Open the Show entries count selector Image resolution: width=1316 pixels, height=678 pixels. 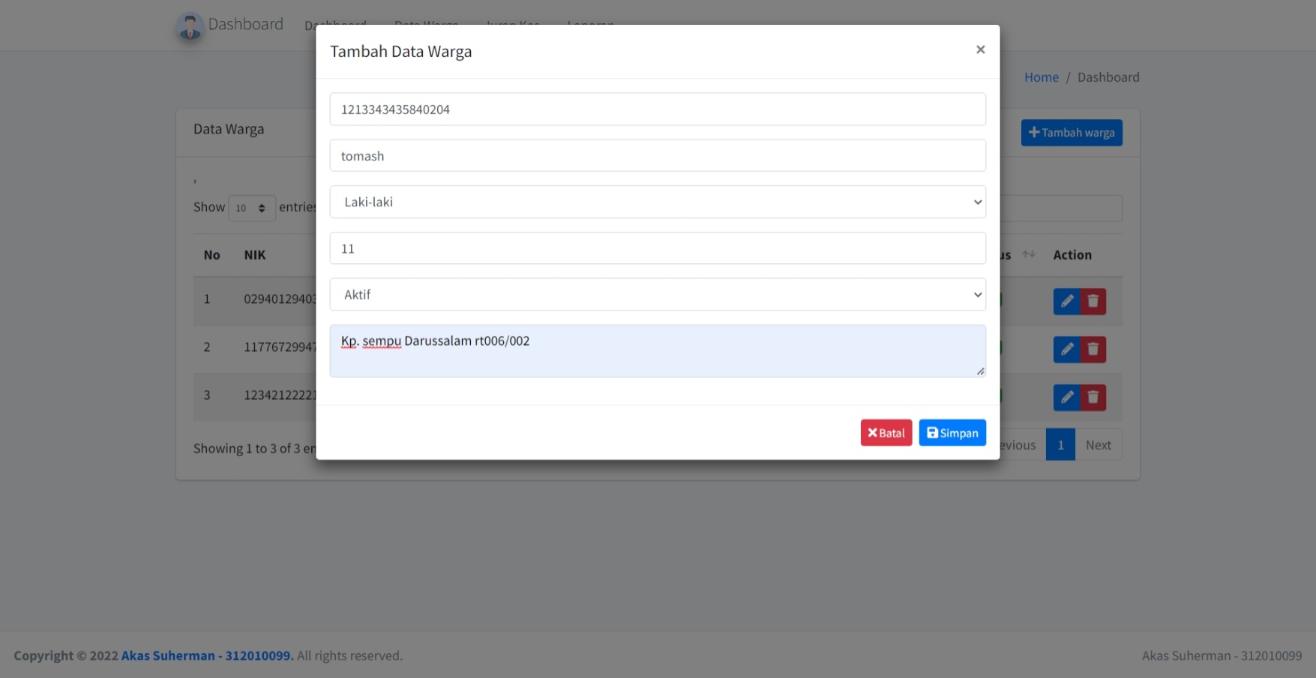click(x=251, y=207)
